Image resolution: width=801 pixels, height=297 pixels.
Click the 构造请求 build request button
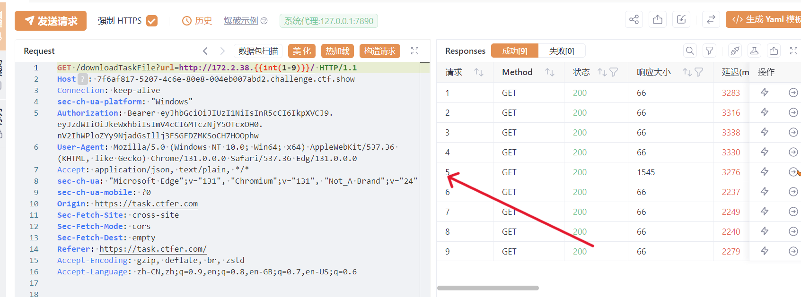pyautogui.click(x=380, y=51)
